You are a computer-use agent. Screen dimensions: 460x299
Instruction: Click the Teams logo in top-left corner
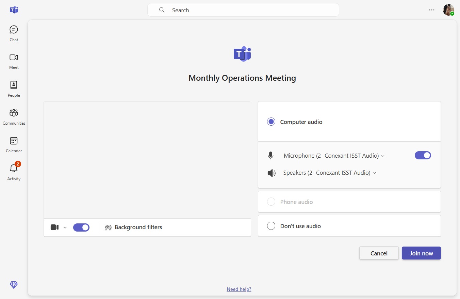coord(14,10)
